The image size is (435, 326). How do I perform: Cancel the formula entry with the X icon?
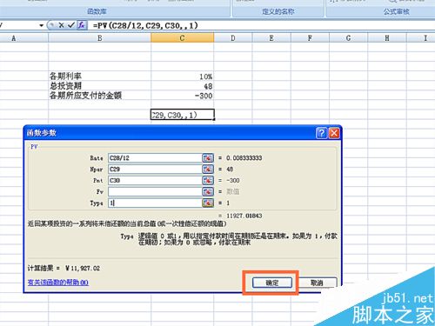point(61,25)
